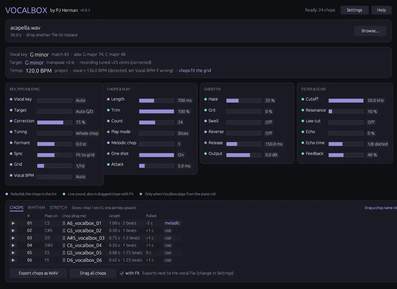
Task: Click the Correction slider at 75 %
Action: coord(55,122)
